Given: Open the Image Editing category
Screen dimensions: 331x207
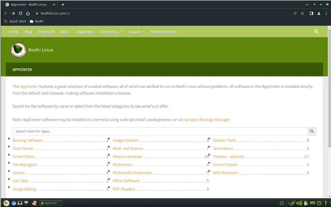Looking at the screenshot, I should 24,189.
